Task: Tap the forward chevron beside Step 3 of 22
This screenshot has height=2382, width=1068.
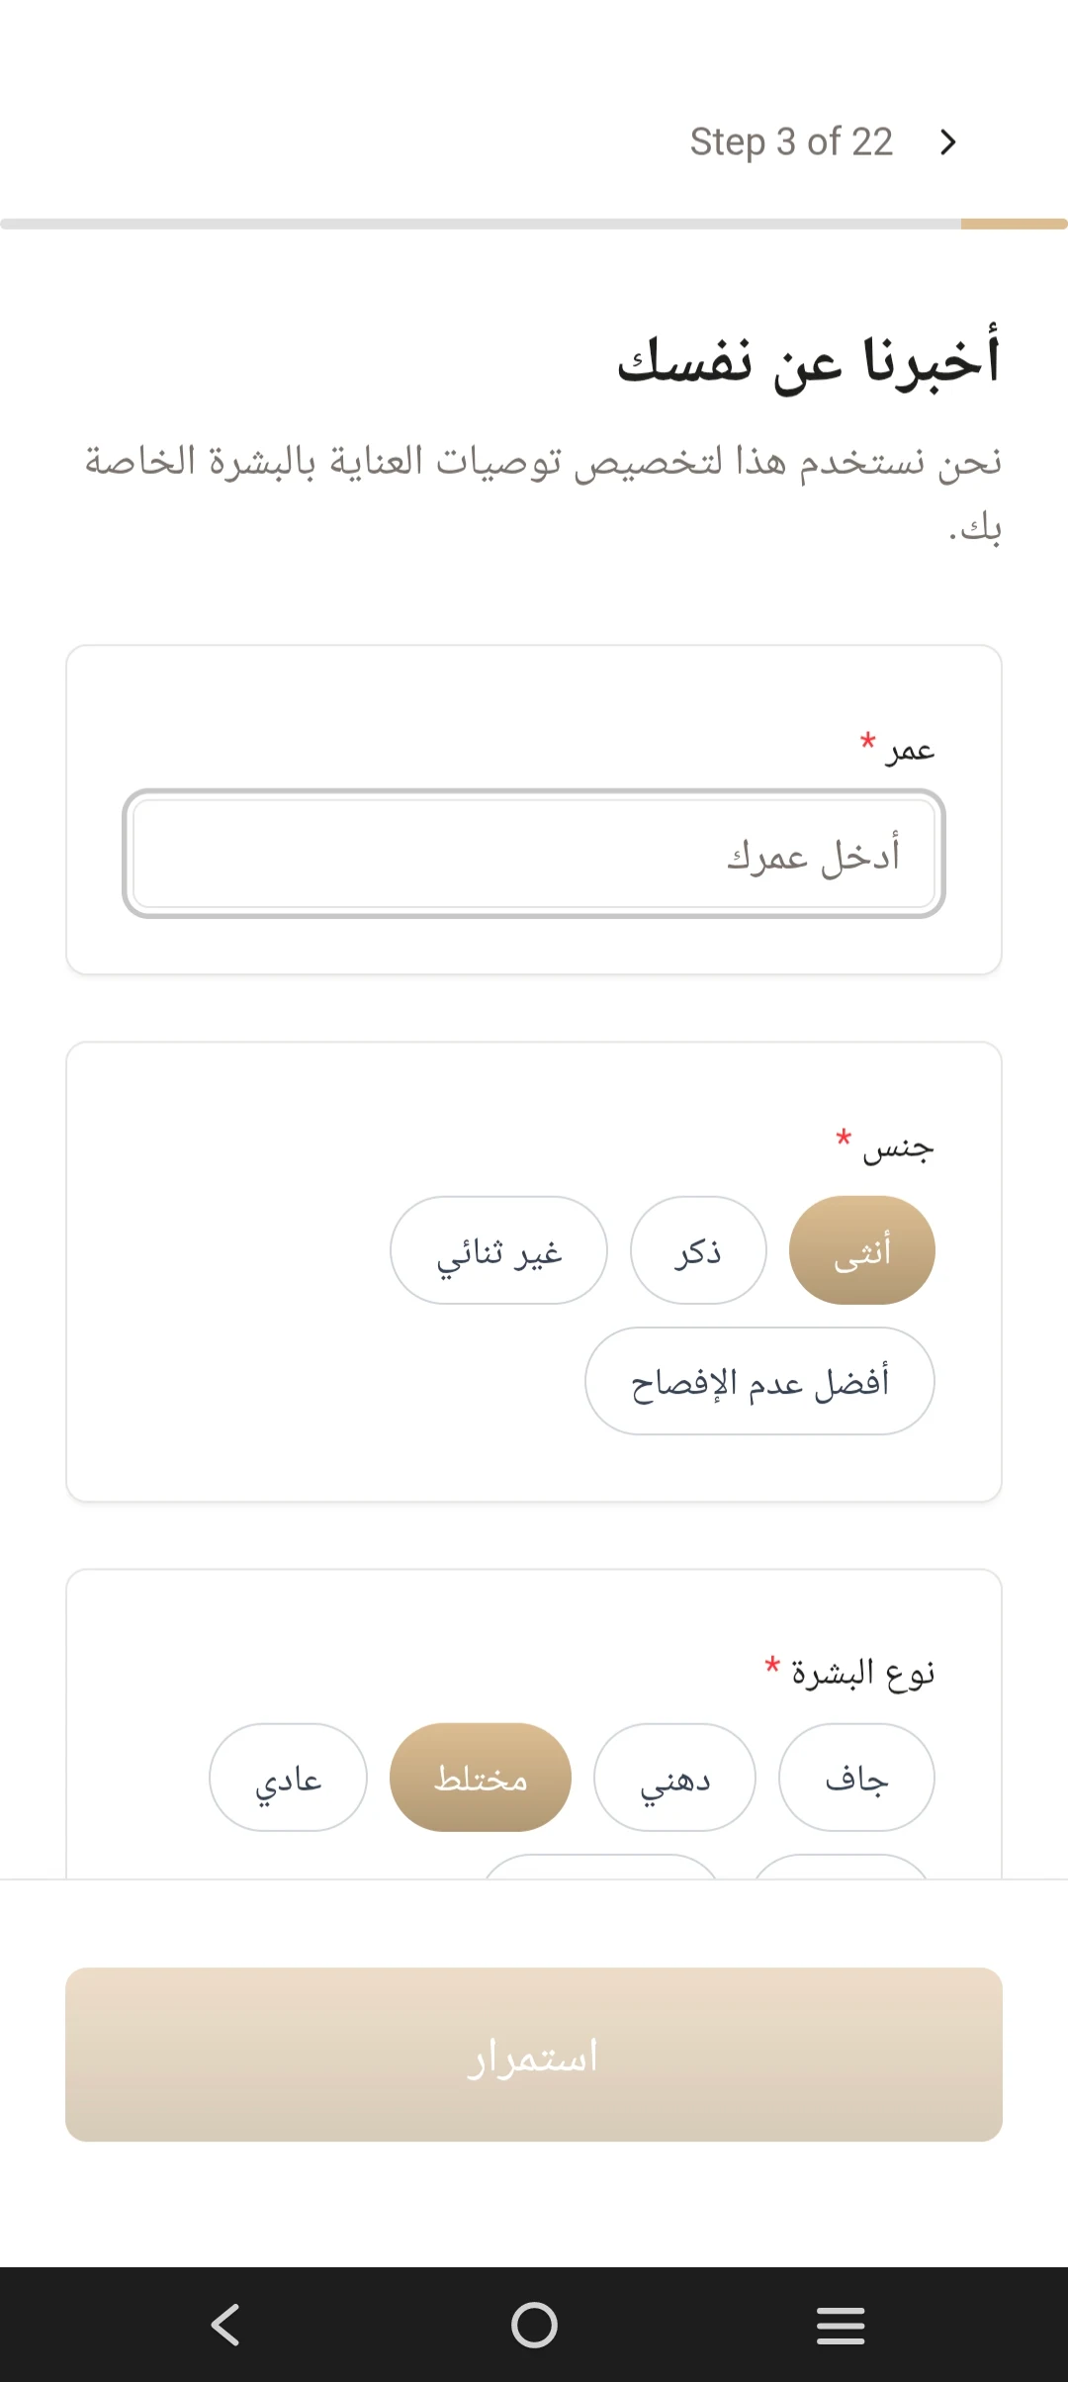Action: click(x=947, y=142)
